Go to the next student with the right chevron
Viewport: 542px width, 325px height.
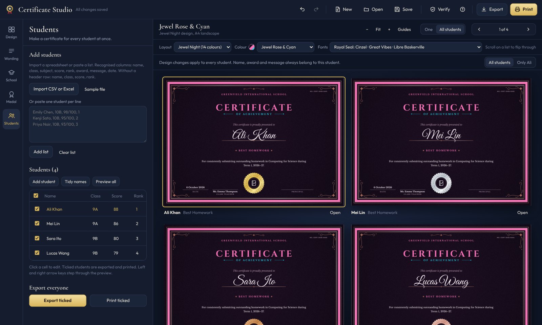click(528, 29)
